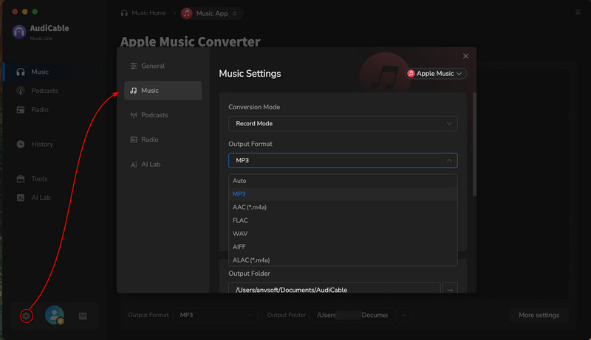Click bottom bar Output Folder path field

pos(352,315)
